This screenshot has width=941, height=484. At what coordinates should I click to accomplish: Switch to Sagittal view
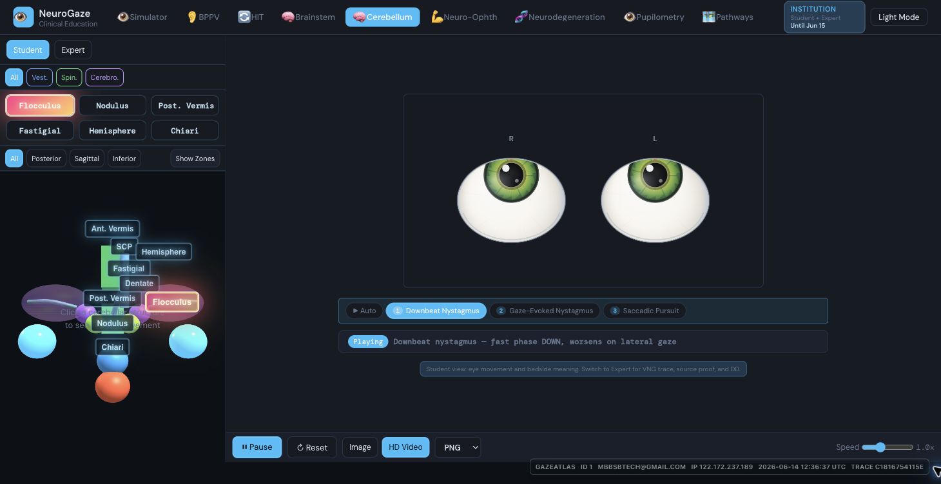pos(87,158)
